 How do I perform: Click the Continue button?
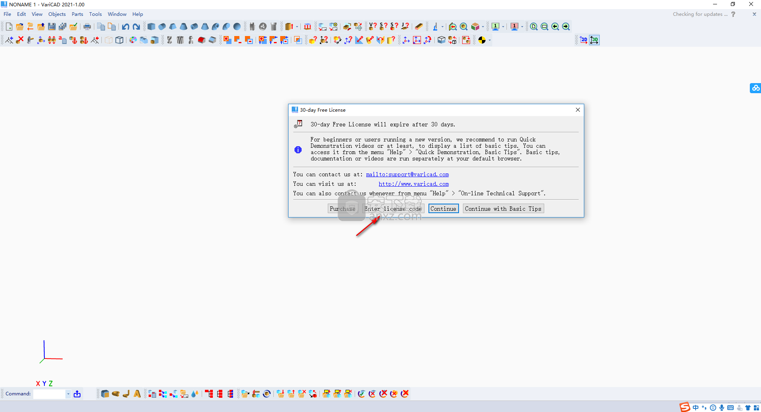click(x=444, y=209)
